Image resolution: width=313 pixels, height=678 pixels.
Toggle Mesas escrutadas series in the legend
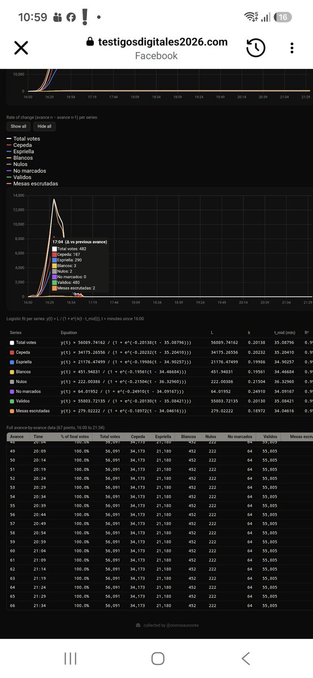[x=32, y=184]
